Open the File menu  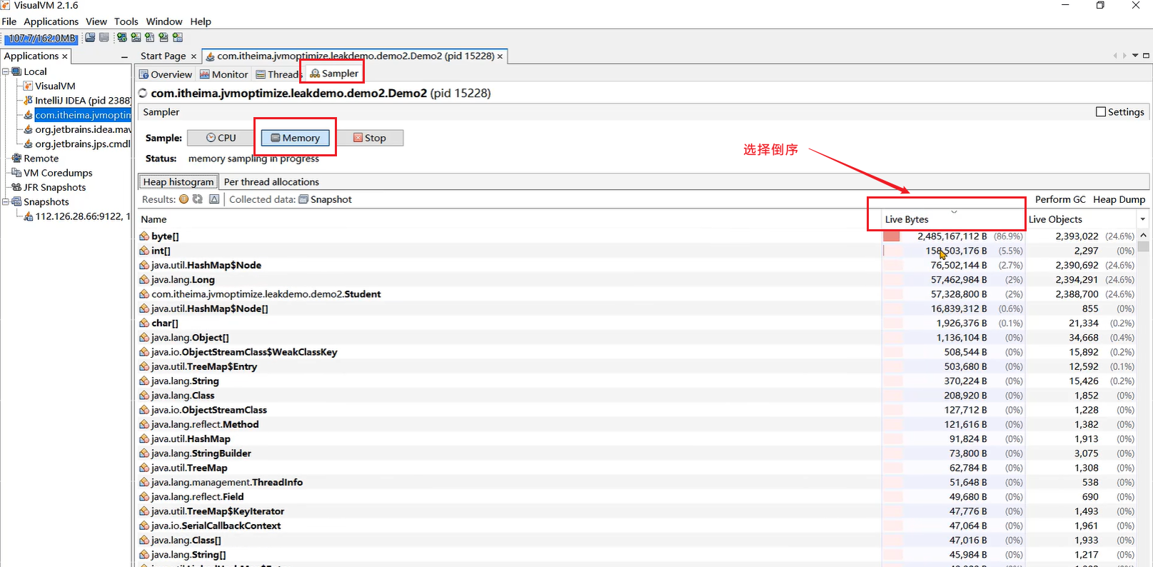tap(9, 21)
